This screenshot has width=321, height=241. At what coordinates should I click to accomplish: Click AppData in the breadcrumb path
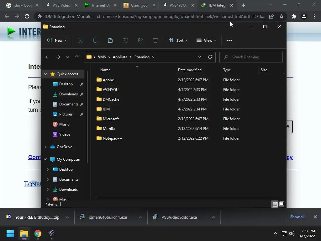[120, 57]
